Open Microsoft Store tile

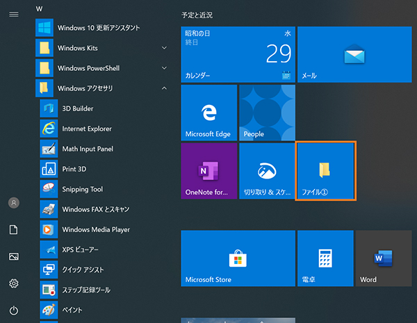tap(238, 258)
